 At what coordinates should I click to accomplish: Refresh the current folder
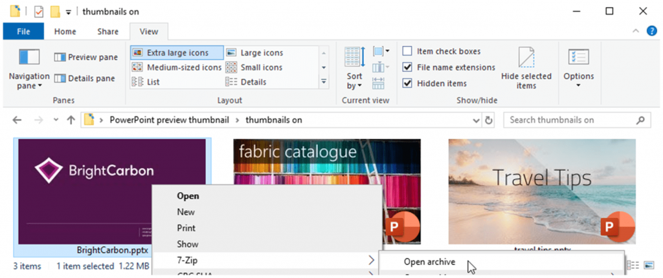(488, 120)
